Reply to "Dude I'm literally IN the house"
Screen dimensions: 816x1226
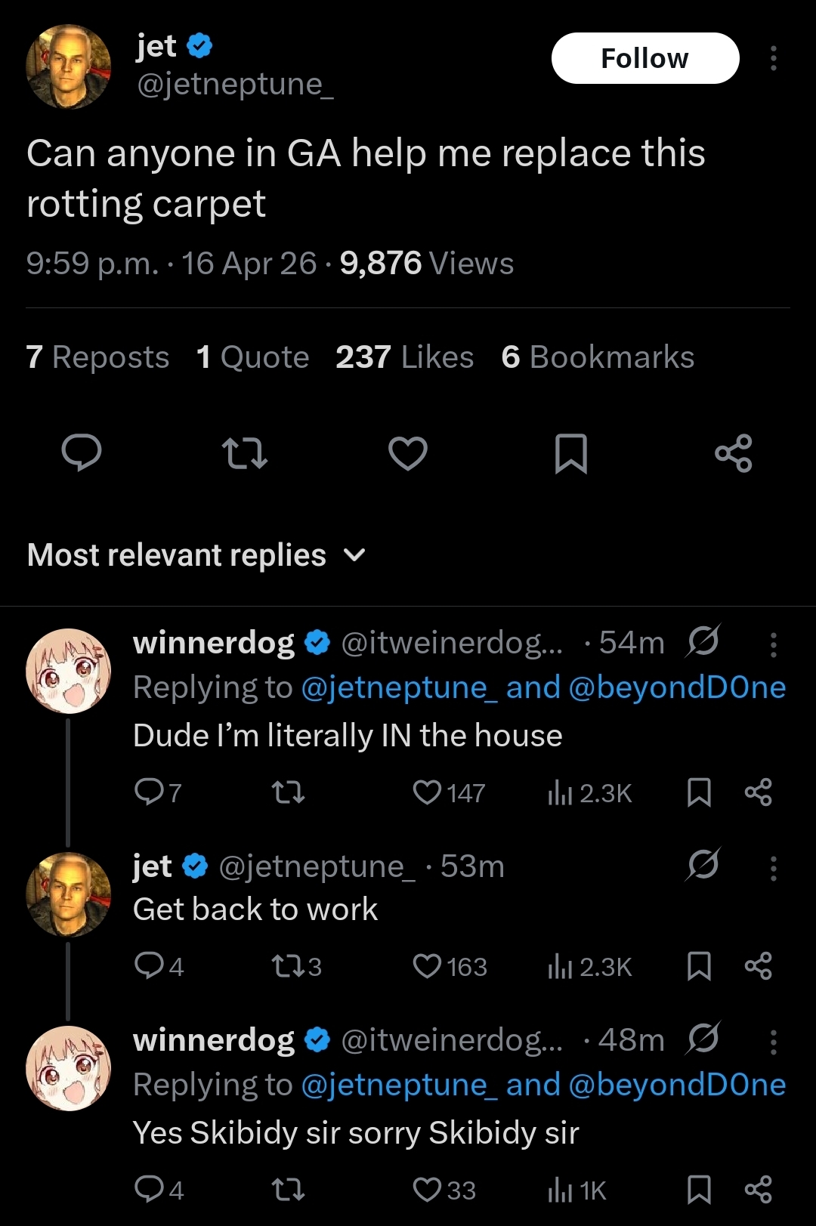pos(149,792)
